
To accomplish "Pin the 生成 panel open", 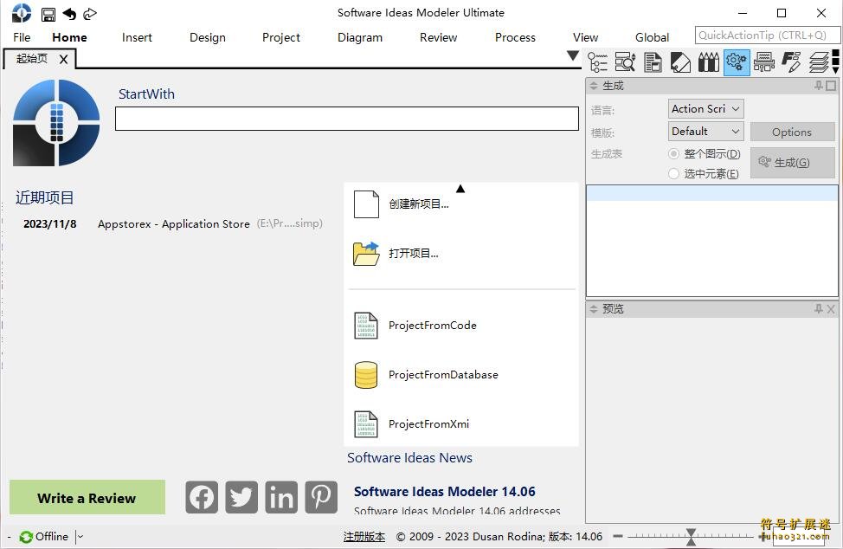I will pos(817,85).
